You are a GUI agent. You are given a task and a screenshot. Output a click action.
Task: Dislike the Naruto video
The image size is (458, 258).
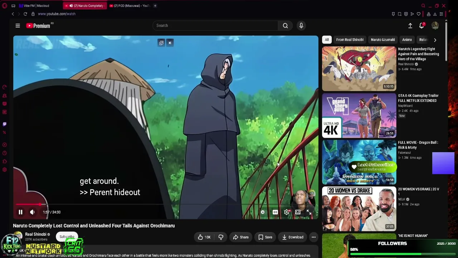(x=221, y=237)
